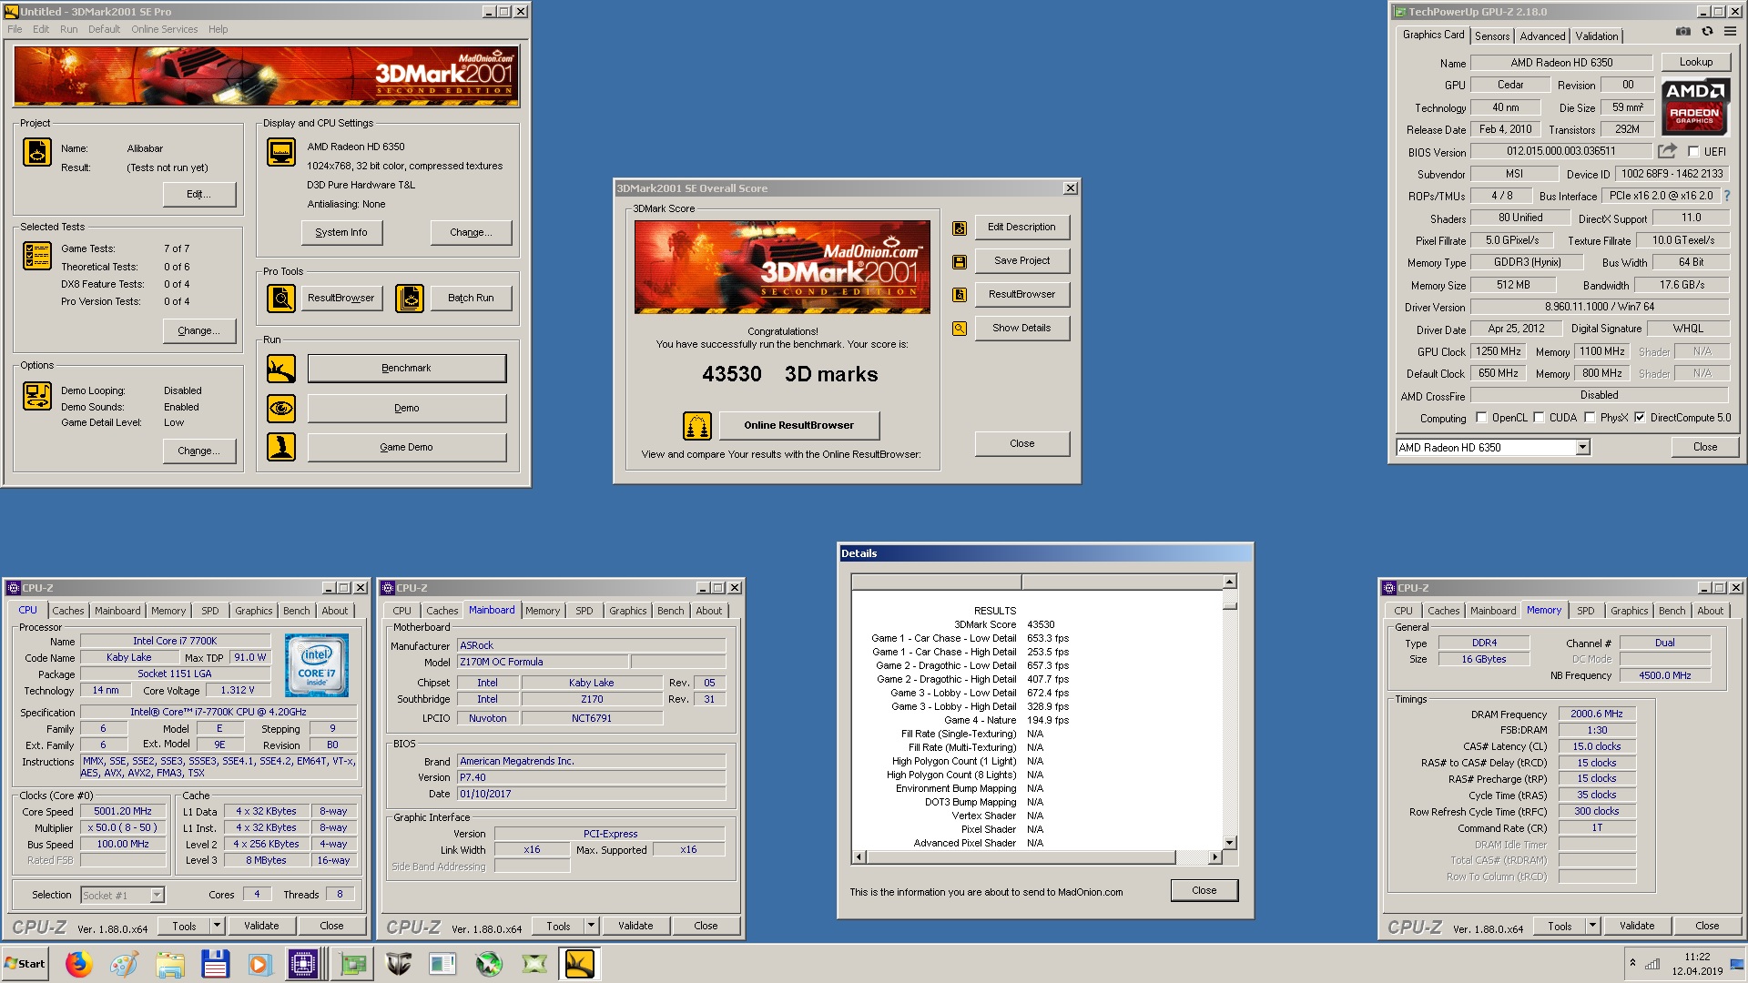
Task: Click horizontal scrollbar right arrow in Details
Action: tap(1214, 857)
